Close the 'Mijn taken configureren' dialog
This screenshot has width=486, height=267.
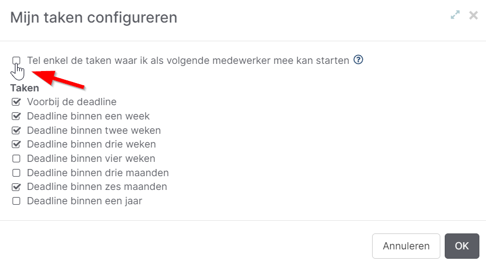coord(473,15)
